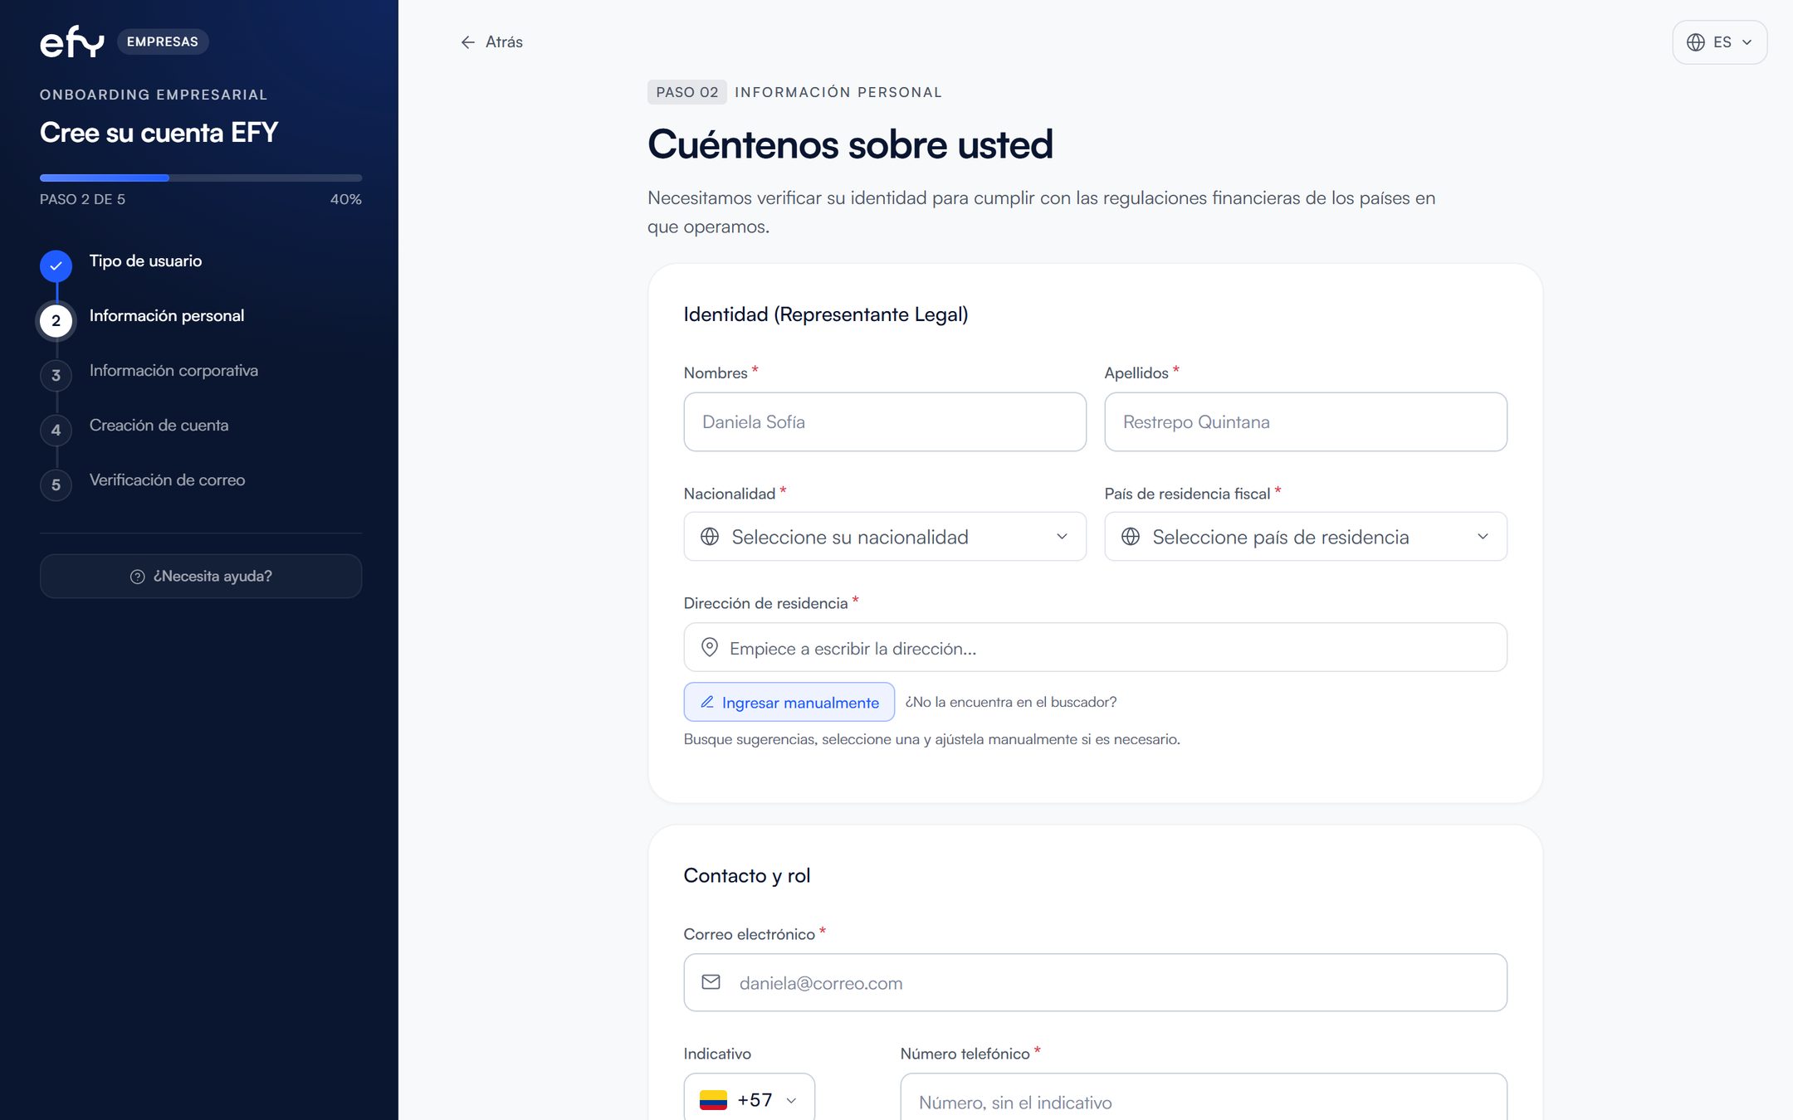
Task: Click the pencil icon in Ingresar manualmente
Action: 707,702
